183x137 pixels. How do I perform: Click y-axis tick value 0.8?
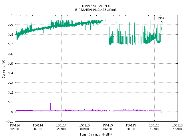[10, 35]
